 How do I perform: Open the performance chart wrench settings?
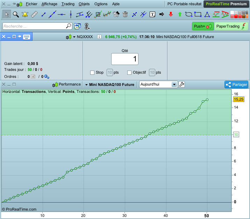pos(182,84)
